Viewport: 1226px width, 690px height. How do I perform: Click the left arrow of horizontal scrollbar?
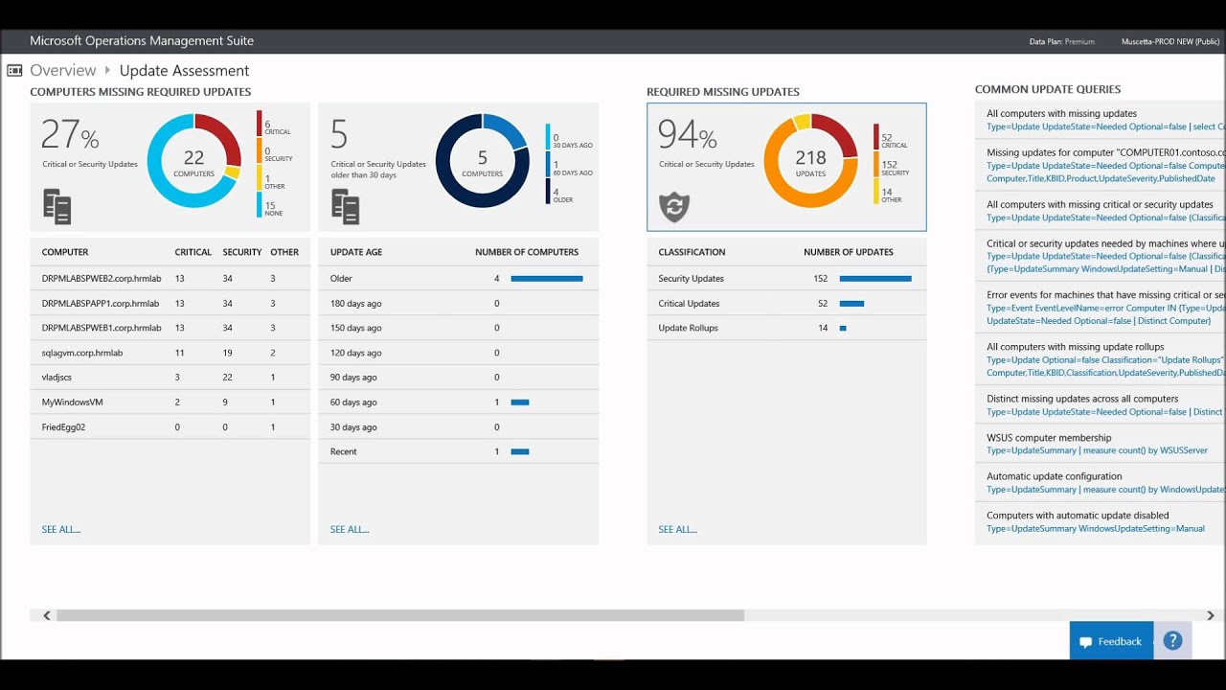47,615
